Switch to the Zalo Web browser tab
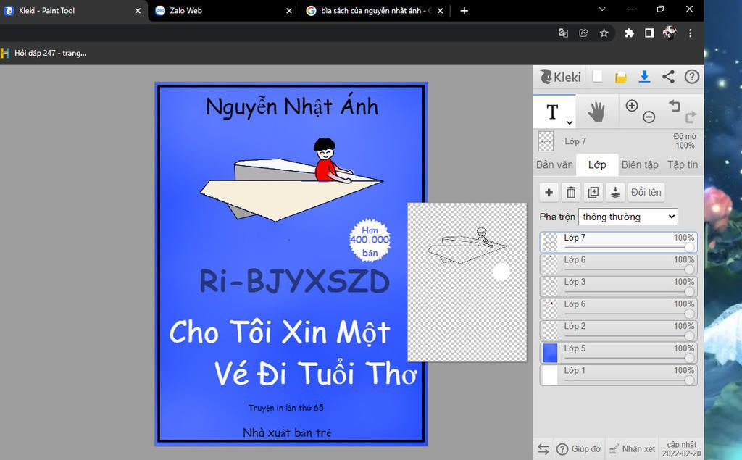 (x=222, y=10)
